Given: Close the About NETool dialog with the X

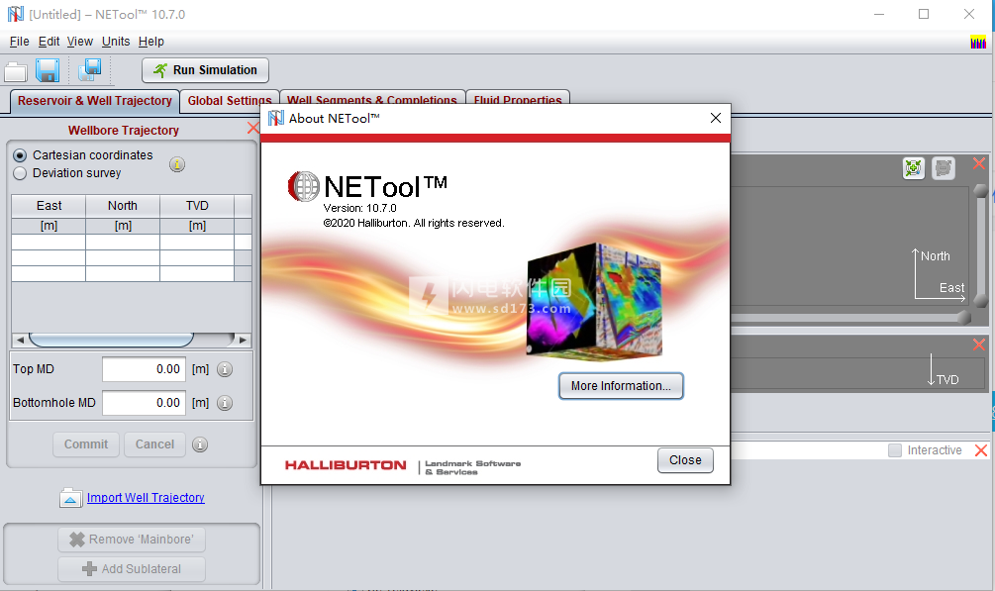Looking at the screenshot, I should click(x=716, y=118).
